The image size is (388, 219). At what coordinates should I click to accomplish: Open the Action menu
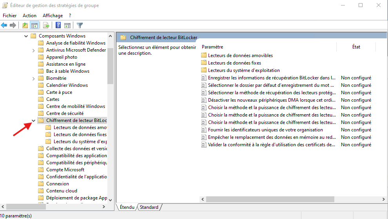(29, 16)
